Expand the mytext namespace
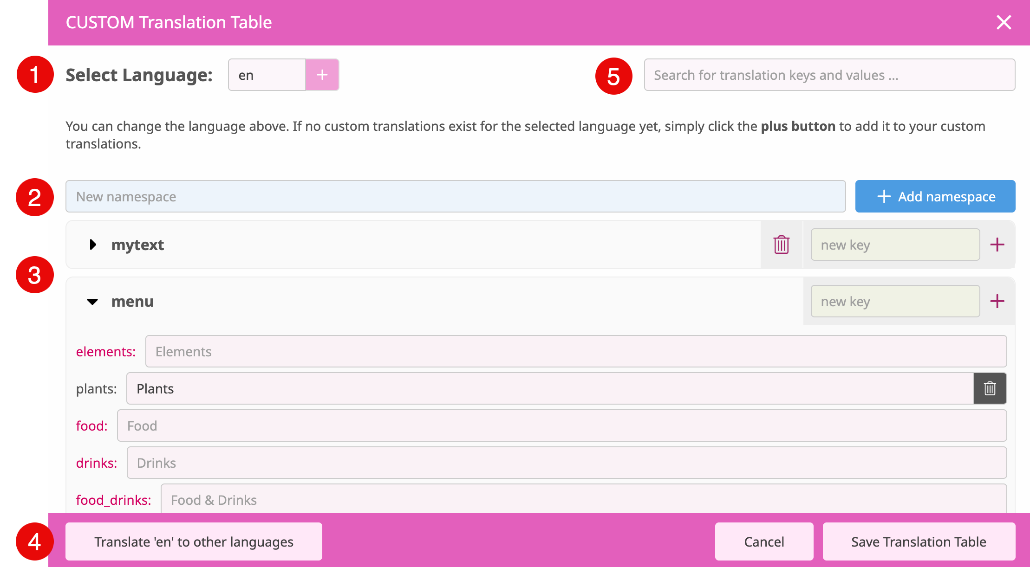Image resolution: width=1030 pixels, height=567 pixels. [92, 245]
